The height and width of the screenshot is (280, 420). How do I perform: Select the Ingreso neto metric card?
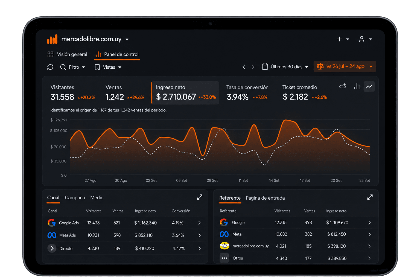pos(185,93)
